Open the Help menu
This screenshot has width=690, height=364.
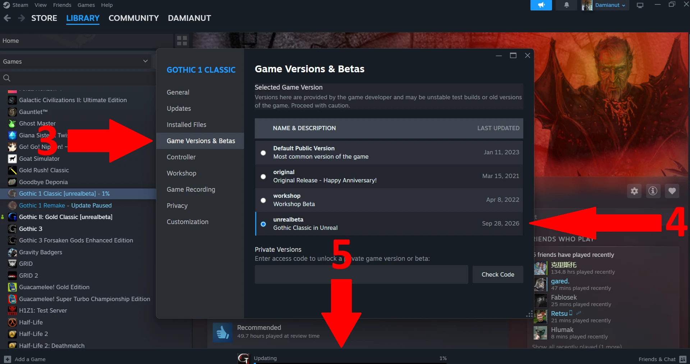107,5
